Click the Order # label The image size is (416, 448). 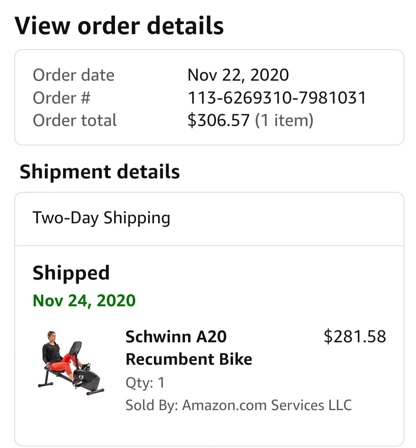pos(62,98)
